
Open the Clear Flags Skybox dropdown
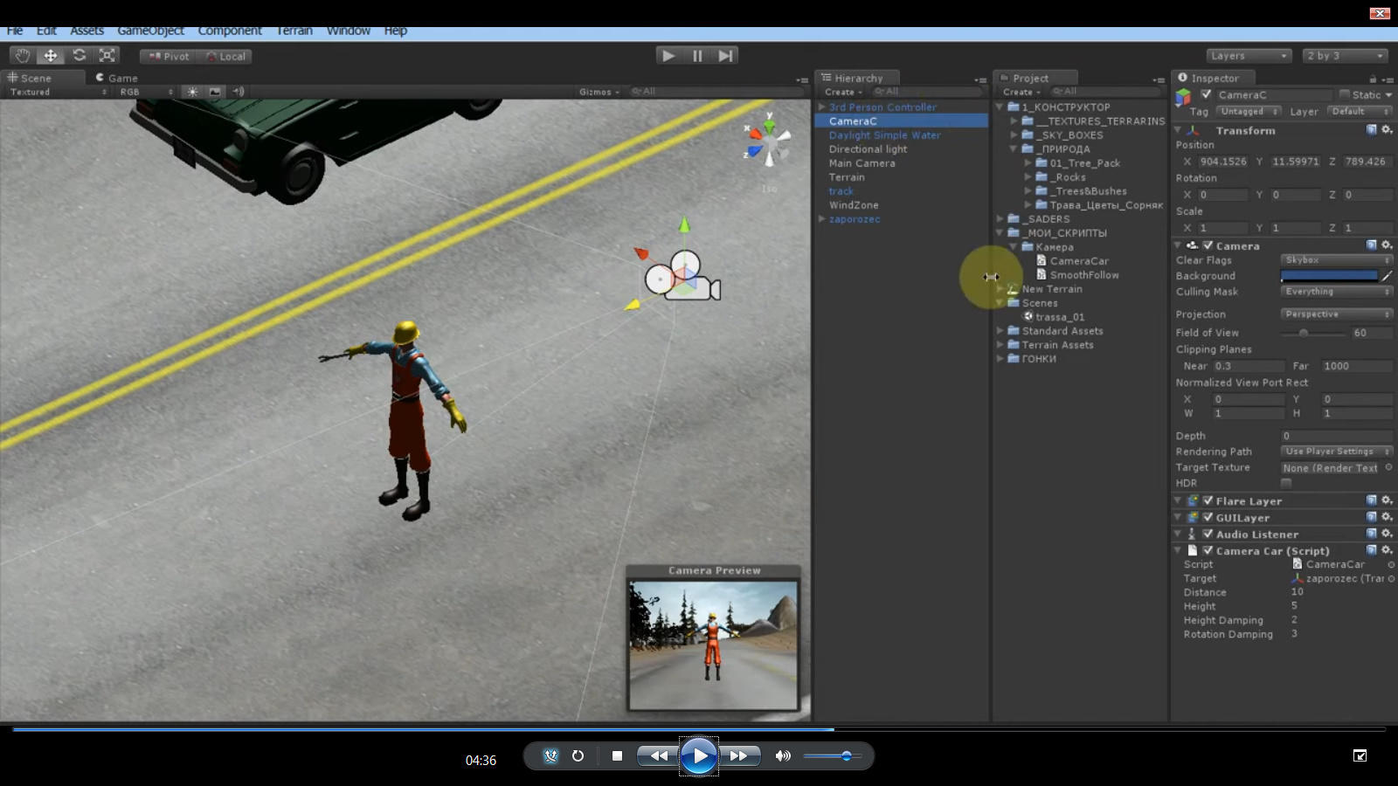click(x=1335, y=259)
